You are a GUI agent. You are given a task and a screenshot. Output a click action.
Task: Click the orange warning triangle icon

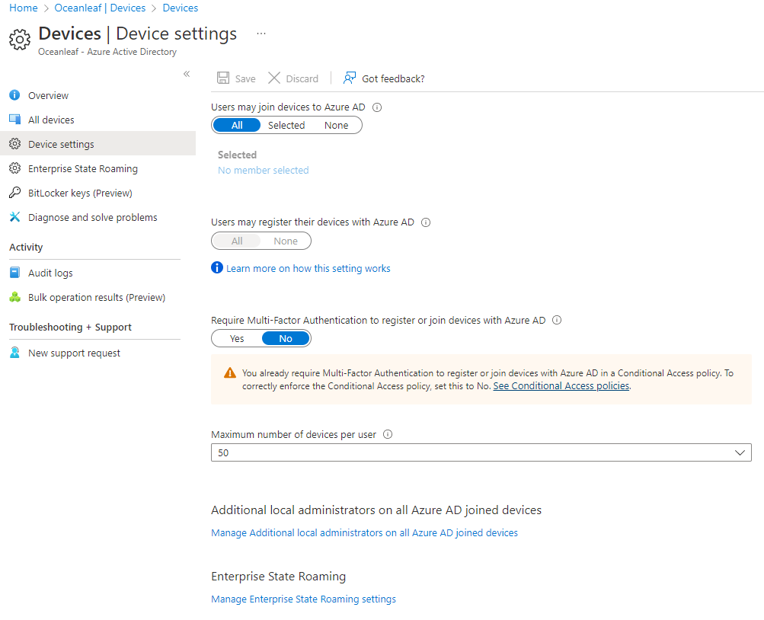pyautogui.click(x=230, y=373)
